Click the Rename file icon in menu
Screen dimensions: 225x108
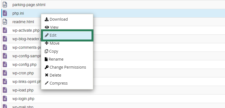click(46, 59)
